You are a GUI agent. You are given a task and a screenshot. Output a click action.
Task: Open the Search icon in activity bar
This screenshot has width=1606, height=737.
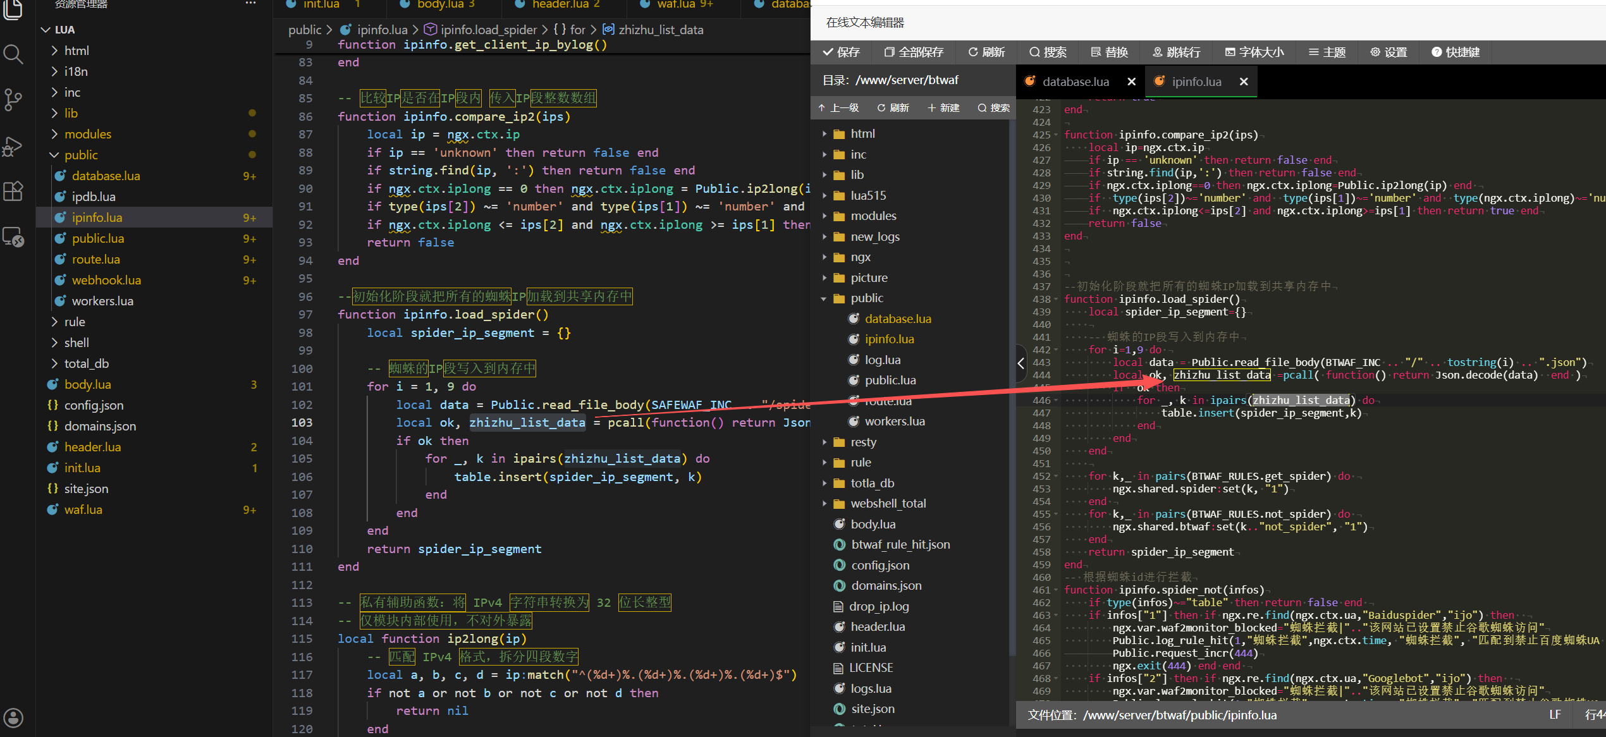[x=13, y=54]
